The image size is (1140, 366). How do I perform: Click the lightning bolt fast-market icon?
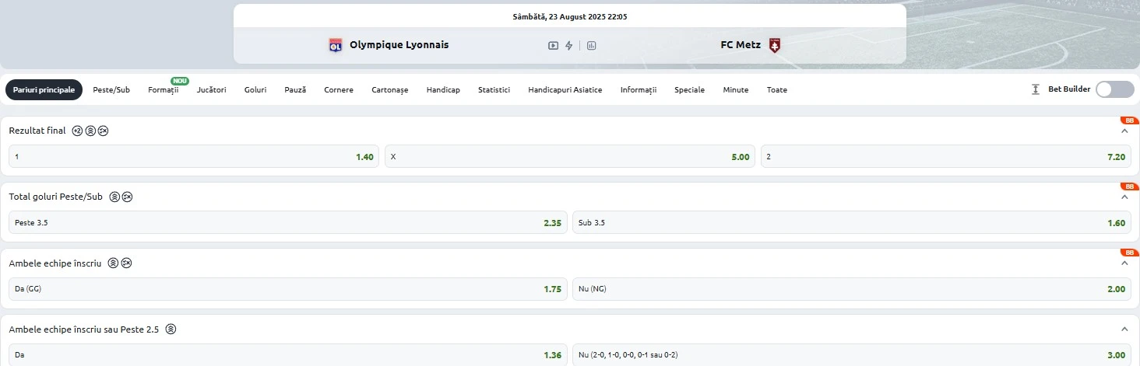pyautogui.click(x=569, y=45)
